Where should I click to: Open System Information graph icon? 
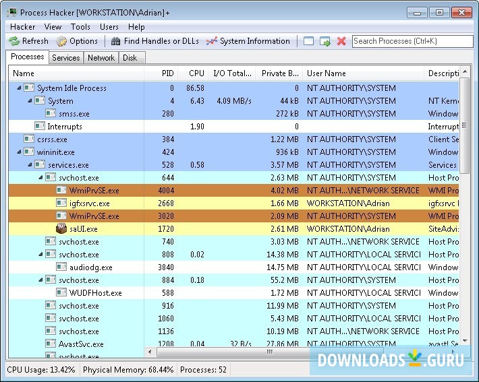point(212,41)
